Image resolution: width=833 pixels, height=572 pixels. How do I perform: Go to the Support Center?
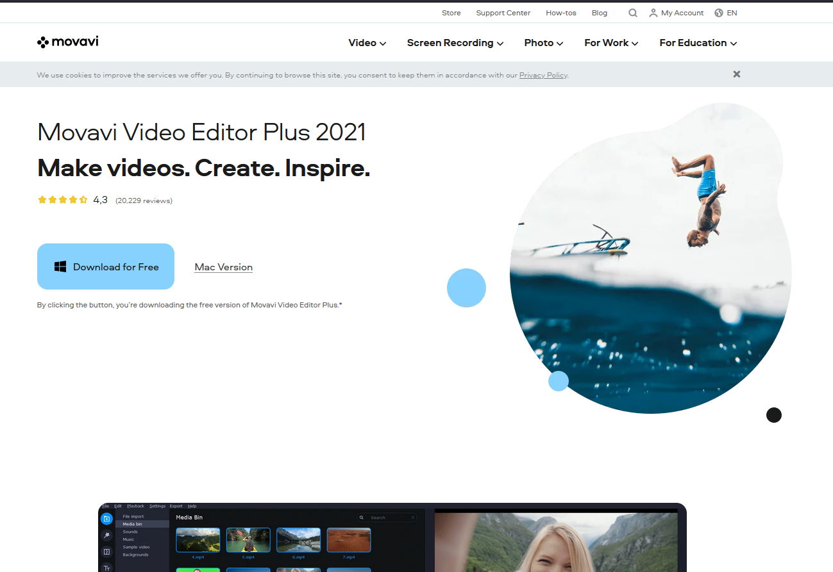click(x=503, y=13)
